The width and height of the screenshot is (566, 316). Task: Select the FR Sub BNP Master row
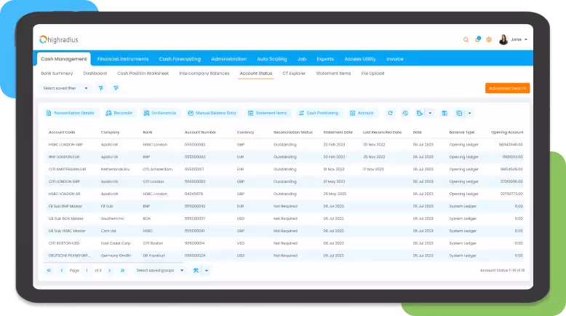285,206
